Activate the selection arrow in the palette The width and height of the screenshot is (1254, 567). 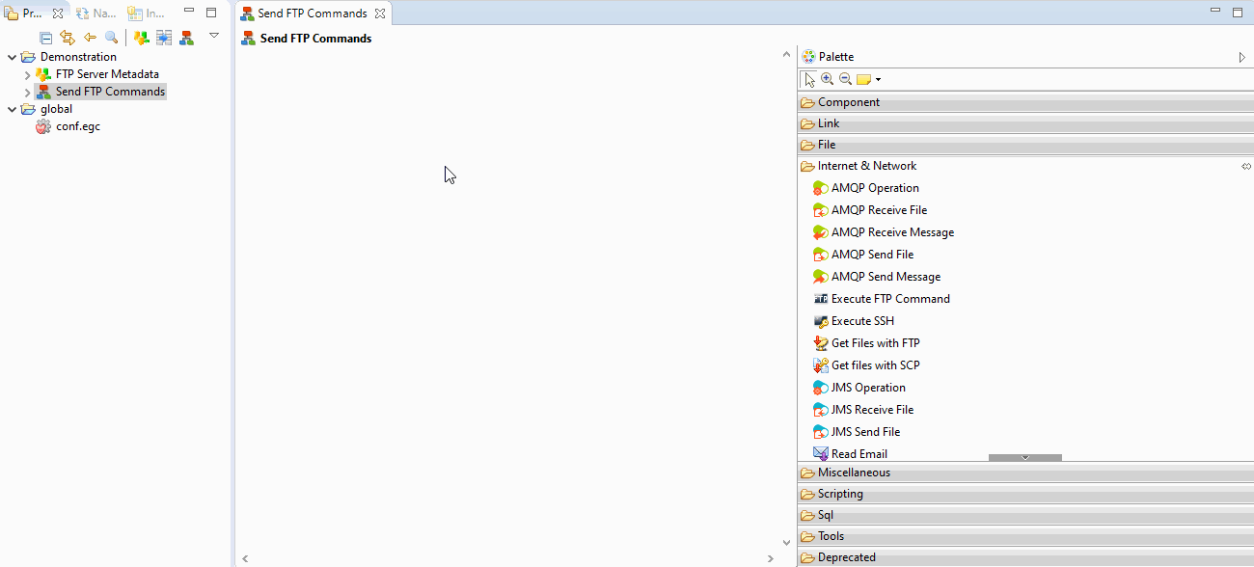coord(808,78)
